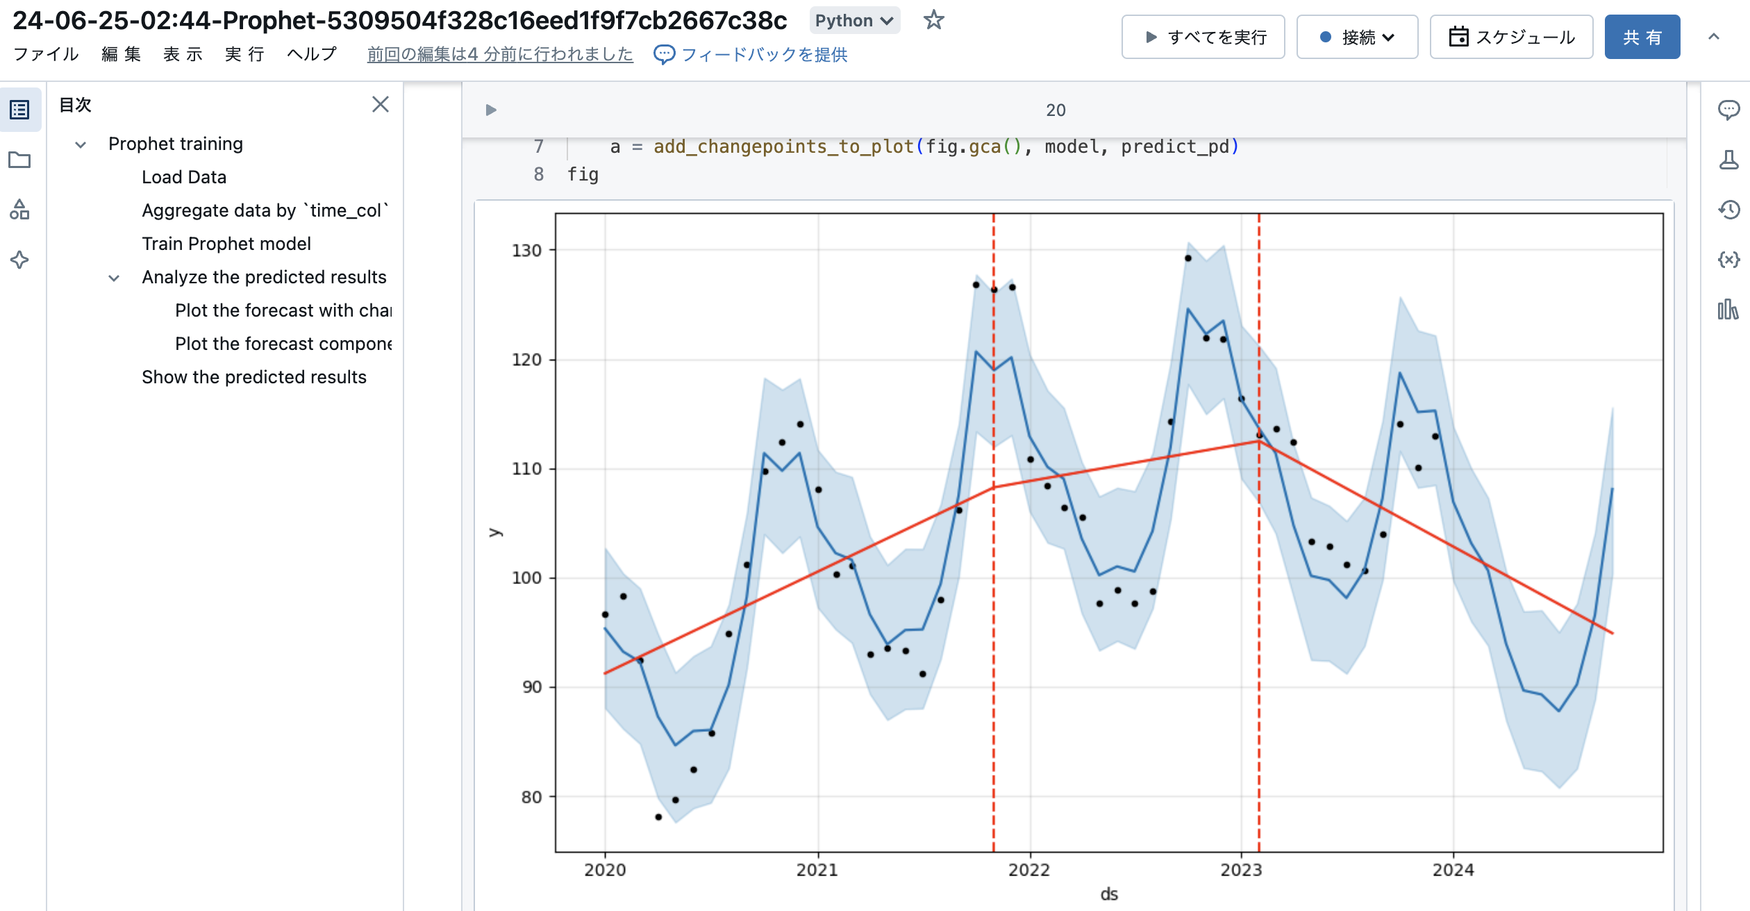Open the Python language dropdown
The width and height of the screenshot is (1750, 911).
[x=854, y=21]
